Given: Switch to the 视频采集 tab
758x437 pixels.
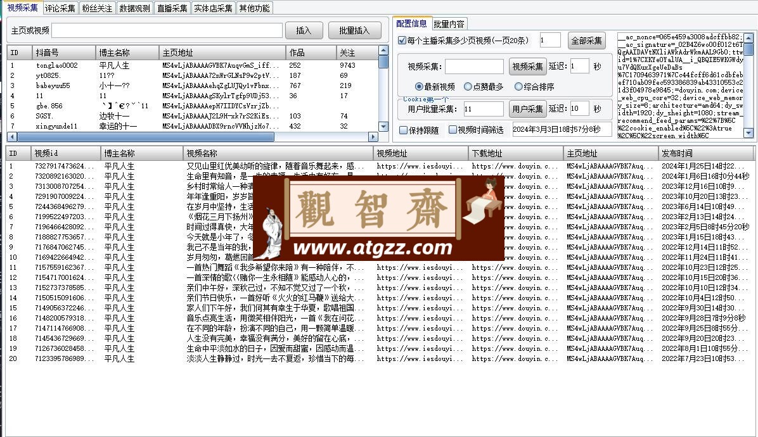Looking at the screenshot, I should coord(22,8).
